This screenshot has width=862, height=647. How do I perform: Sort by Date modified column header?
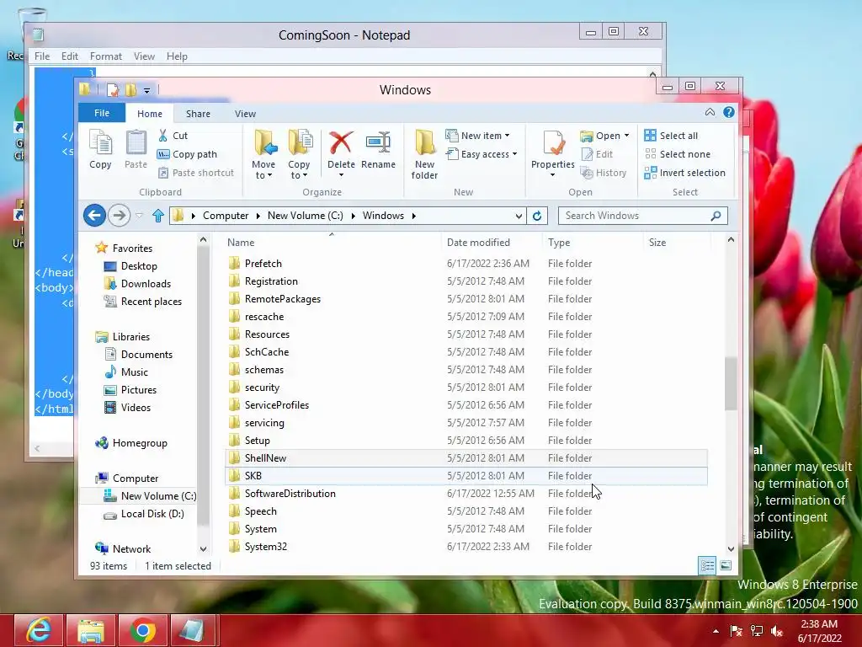click(x=492, y=242)
